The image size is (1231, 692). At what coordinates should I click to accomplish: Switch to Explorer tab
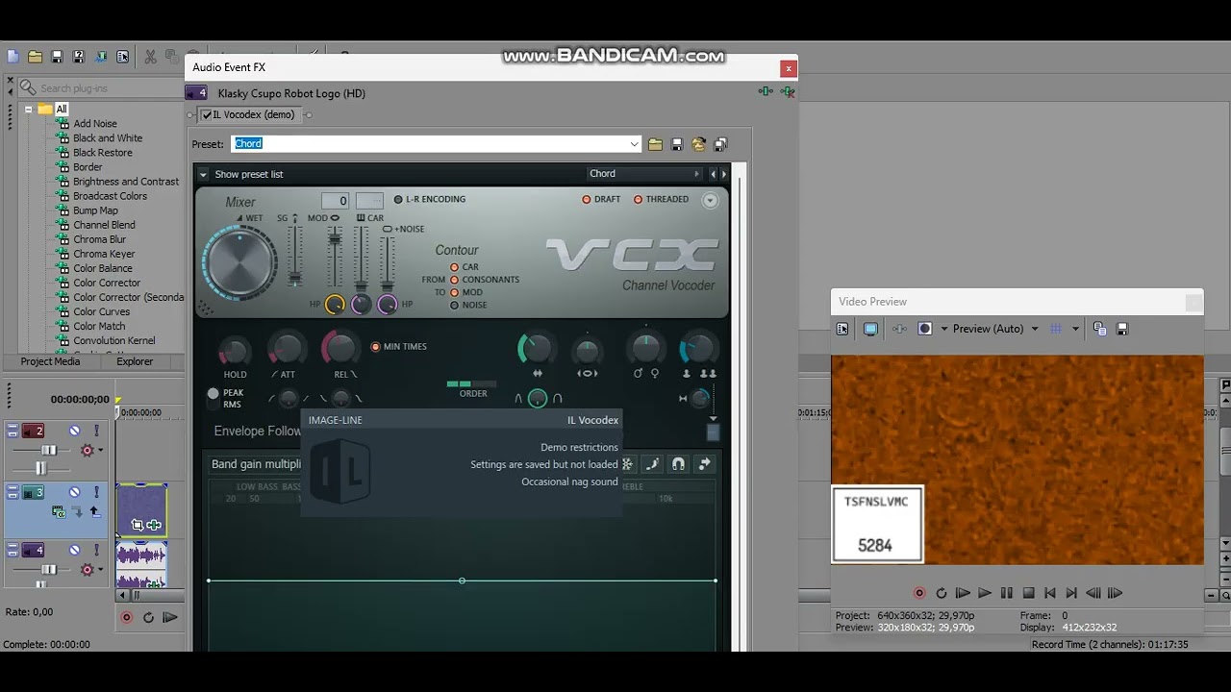[x=135, y=361]
